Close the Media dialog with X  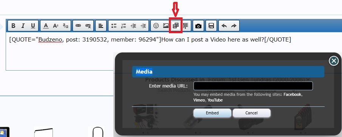(334, 61)
